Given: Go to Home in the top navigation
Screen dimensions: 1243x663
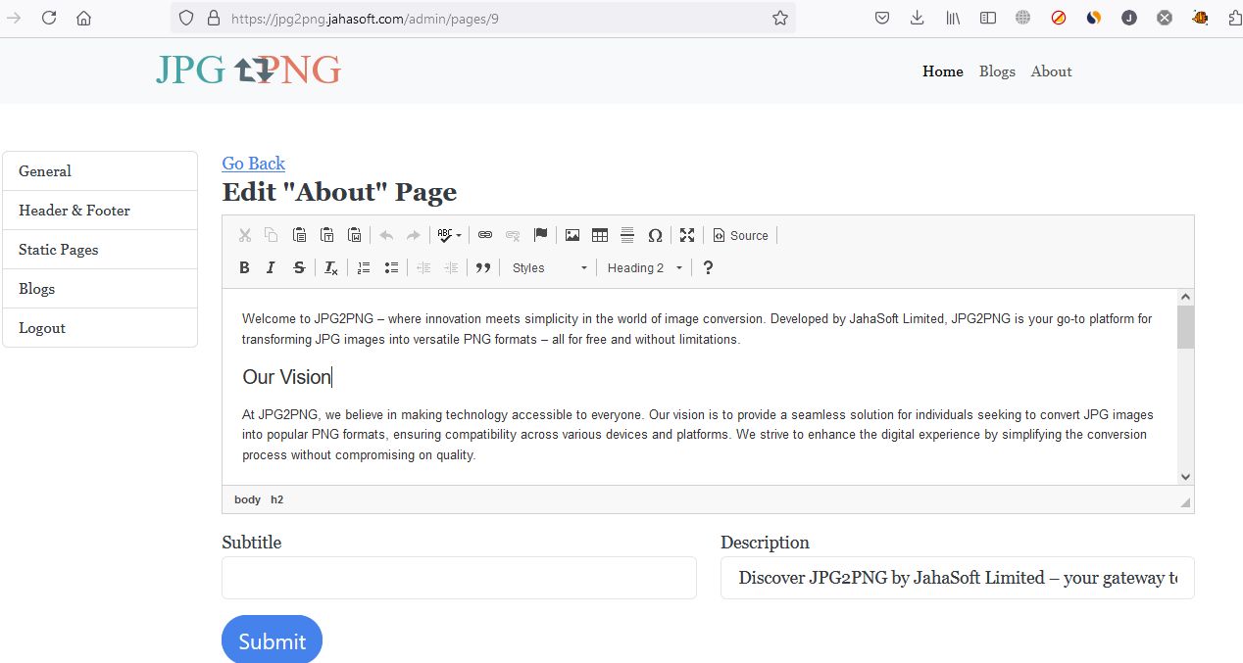Looking at the screenshot, I should click(943, 71).
